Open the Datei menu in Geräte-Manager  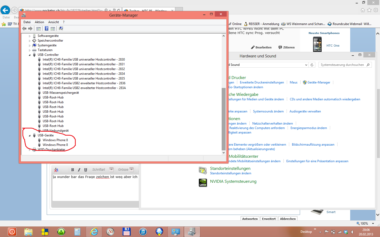27,22
